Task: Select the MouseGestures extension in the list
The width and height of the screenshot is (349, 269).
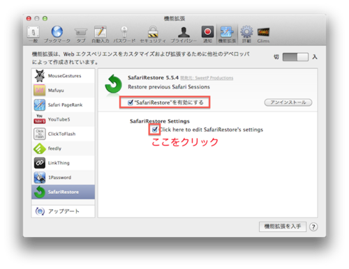Action: click(x=63, y=76)
